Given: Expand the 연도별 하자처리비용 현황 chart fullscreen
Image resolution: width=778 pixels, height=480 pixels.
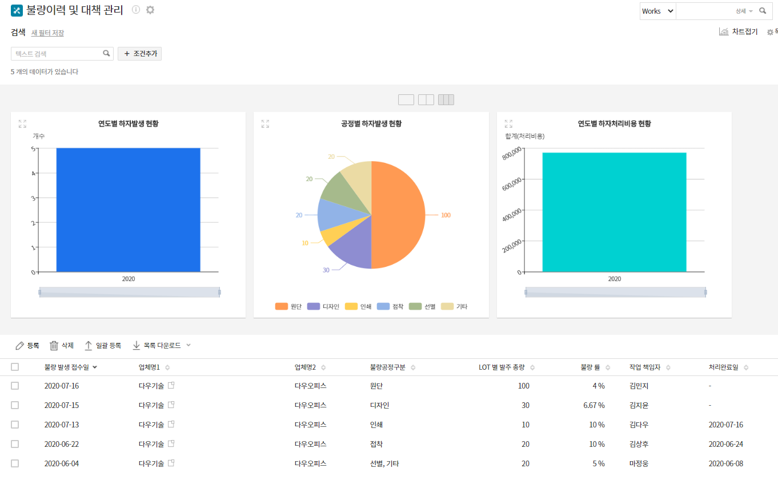Looking at the screenshot, I should [x=508, y=124].
